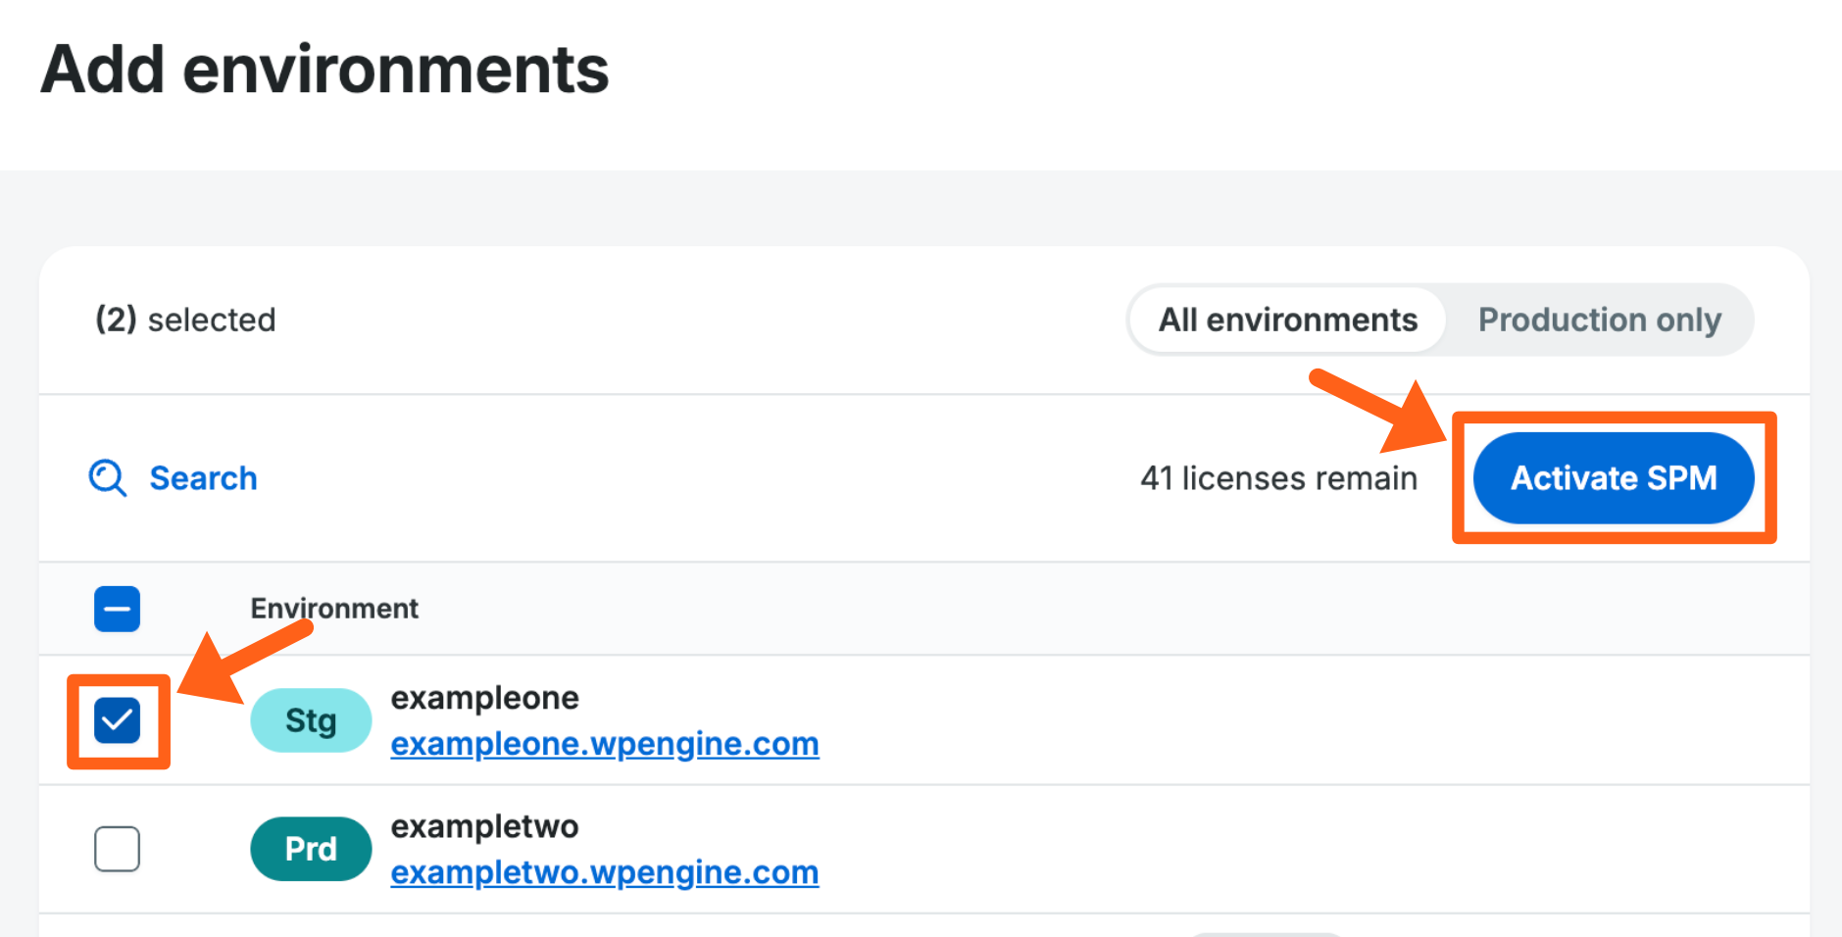
Task: Open exampleone.wpengine.com link
Action: coord(604,744)
